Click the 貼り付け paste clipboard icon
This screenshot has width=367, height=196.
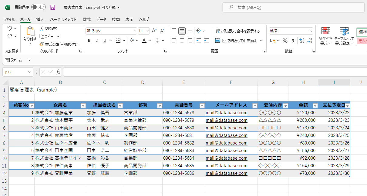point(30,31)
